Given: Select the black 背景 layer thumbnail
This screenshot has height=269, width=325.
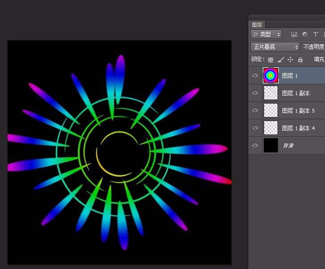Looking at the screenshot, I should click(x=271, y=145).
